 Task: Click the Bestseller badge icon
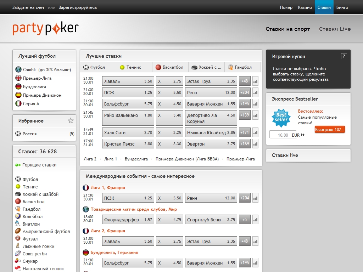pyautogui.click(x=281, y=117)
